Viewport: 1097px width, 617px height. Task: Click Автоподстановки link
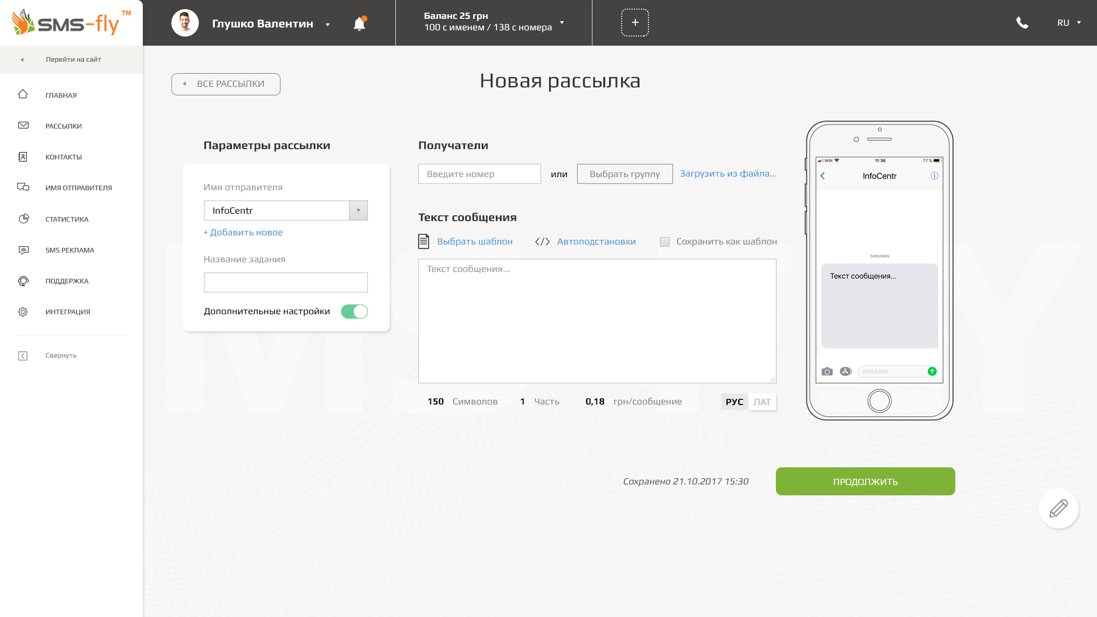(596, 241)
